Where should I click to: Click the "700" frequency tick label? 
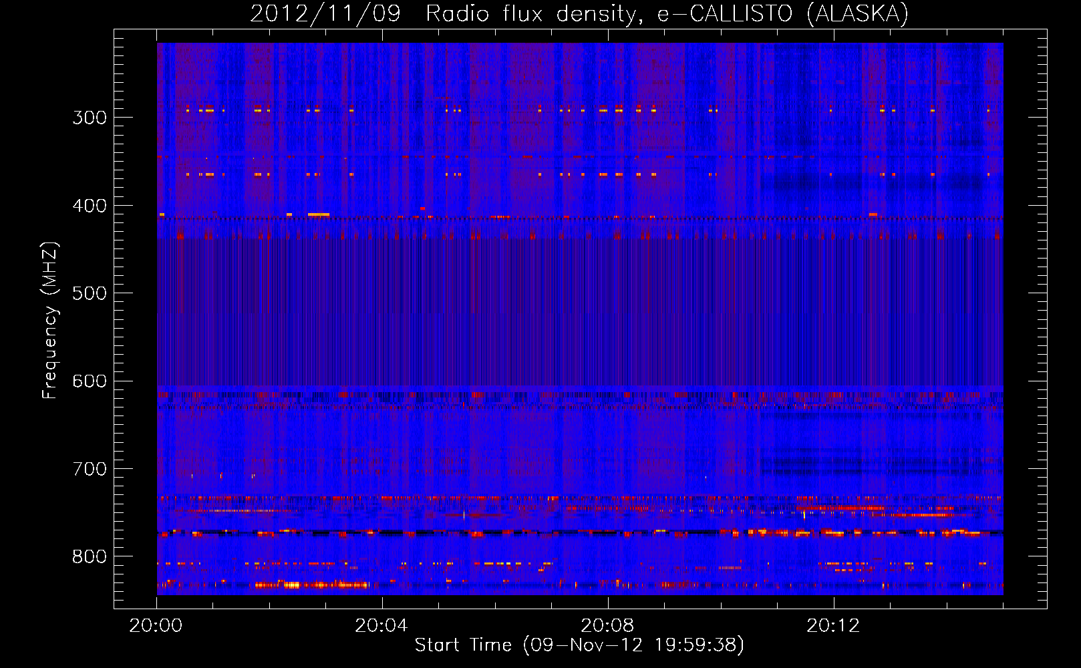click(x=90, y=469)
